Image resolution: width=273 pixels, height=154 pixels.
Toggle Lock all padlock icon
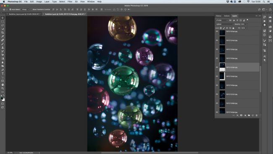click(x=233, y=28)
